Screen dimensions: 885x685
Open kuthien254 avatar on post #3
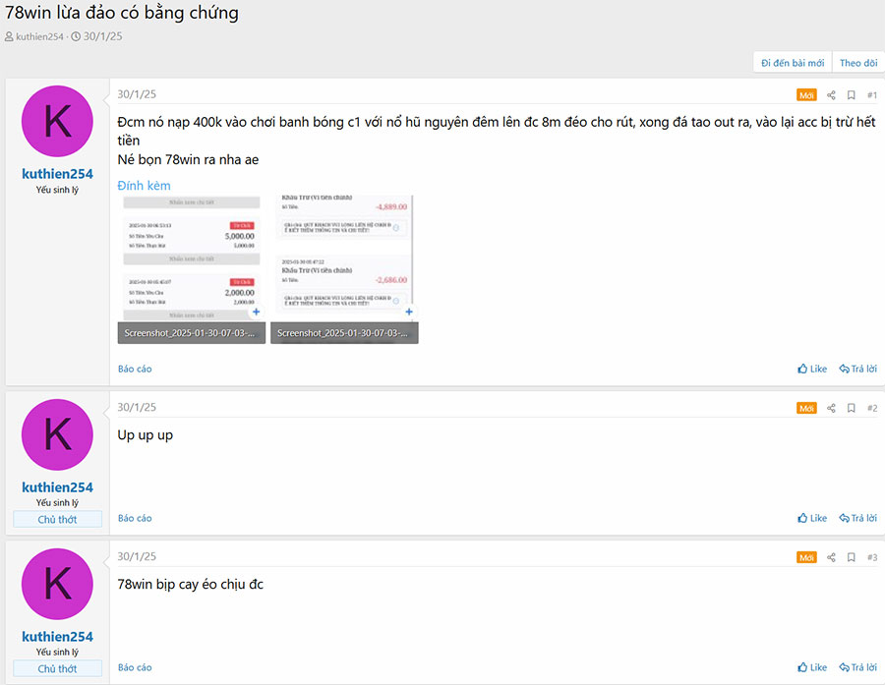pos(57,584)
